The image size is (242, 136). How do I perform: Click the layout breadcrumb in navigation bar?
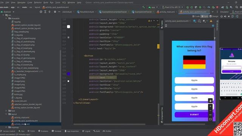(37, 7)
